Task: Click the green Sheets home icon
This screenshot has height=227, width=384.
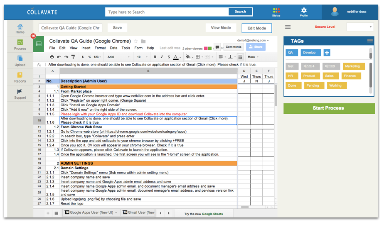Action: (39, 44)
